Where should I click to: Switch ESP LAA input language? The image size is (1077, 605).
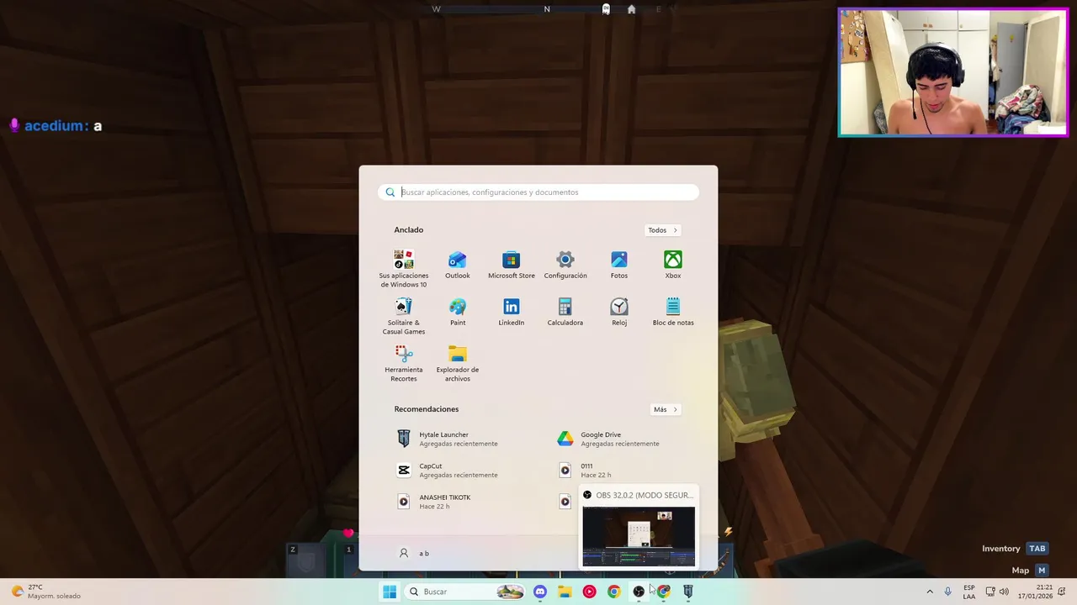pyautogui.click(x=969, y=592)
